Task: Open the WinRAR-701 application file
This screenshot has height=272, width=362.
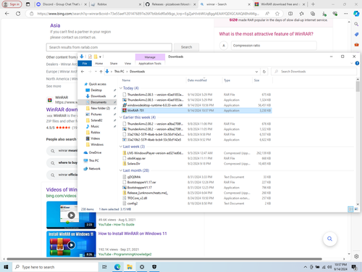Action: (135, 110)
